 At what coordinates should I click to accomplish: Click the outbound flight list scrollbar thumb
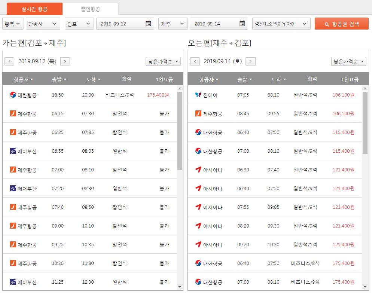click(x=180, y=131)
